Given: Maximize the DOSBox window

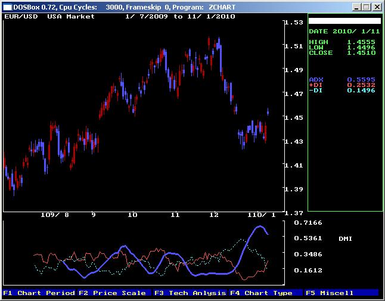Looking at the screenshot, I should (366, 7).
